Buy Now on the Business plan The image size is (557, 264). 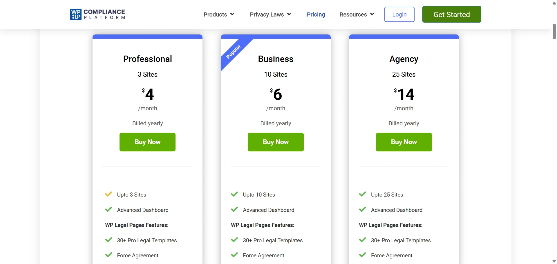[x=276, y=142]
